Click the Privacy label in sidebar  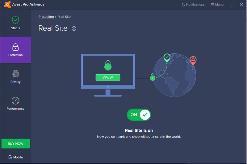(15, 82)
